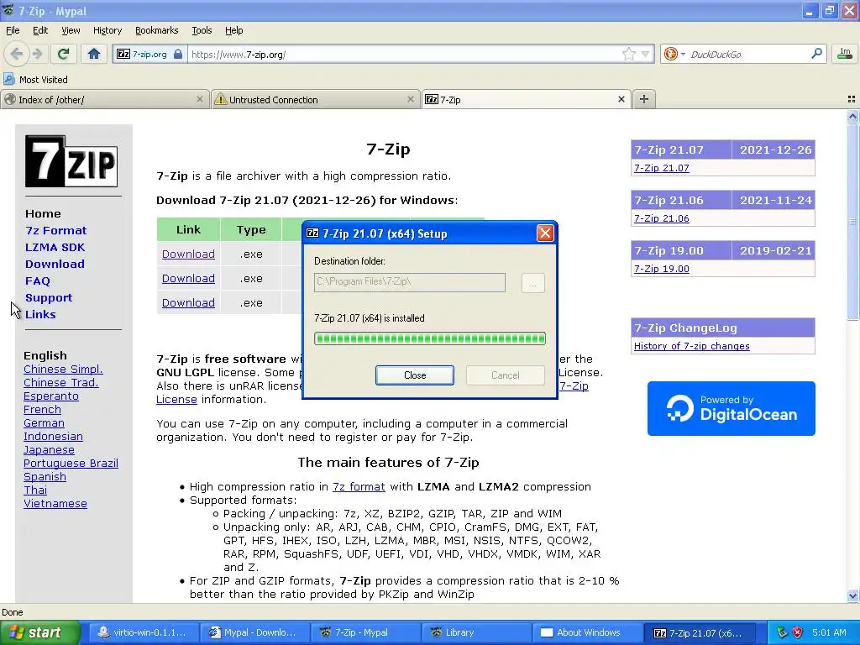This screenshot has height=645, width=860.
Task: Click the first Download link in table
Action: click(188, 254)
